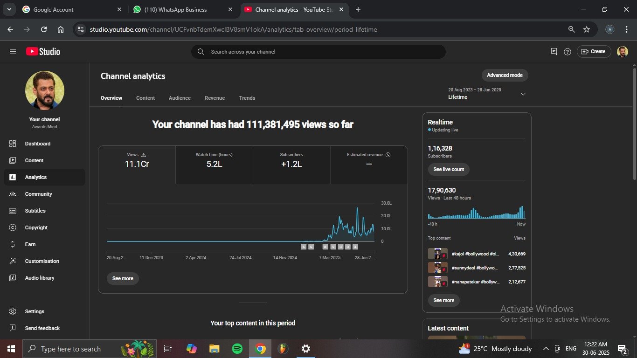
Task: Open the #sunnydeol top content video
Action: (x=477, y=268)
